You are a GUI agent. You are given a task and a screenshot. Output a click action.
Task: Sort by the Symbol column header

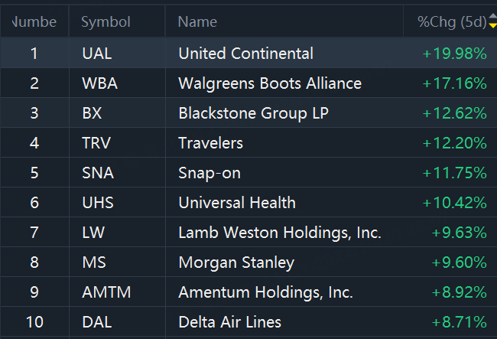click(106, 22)
